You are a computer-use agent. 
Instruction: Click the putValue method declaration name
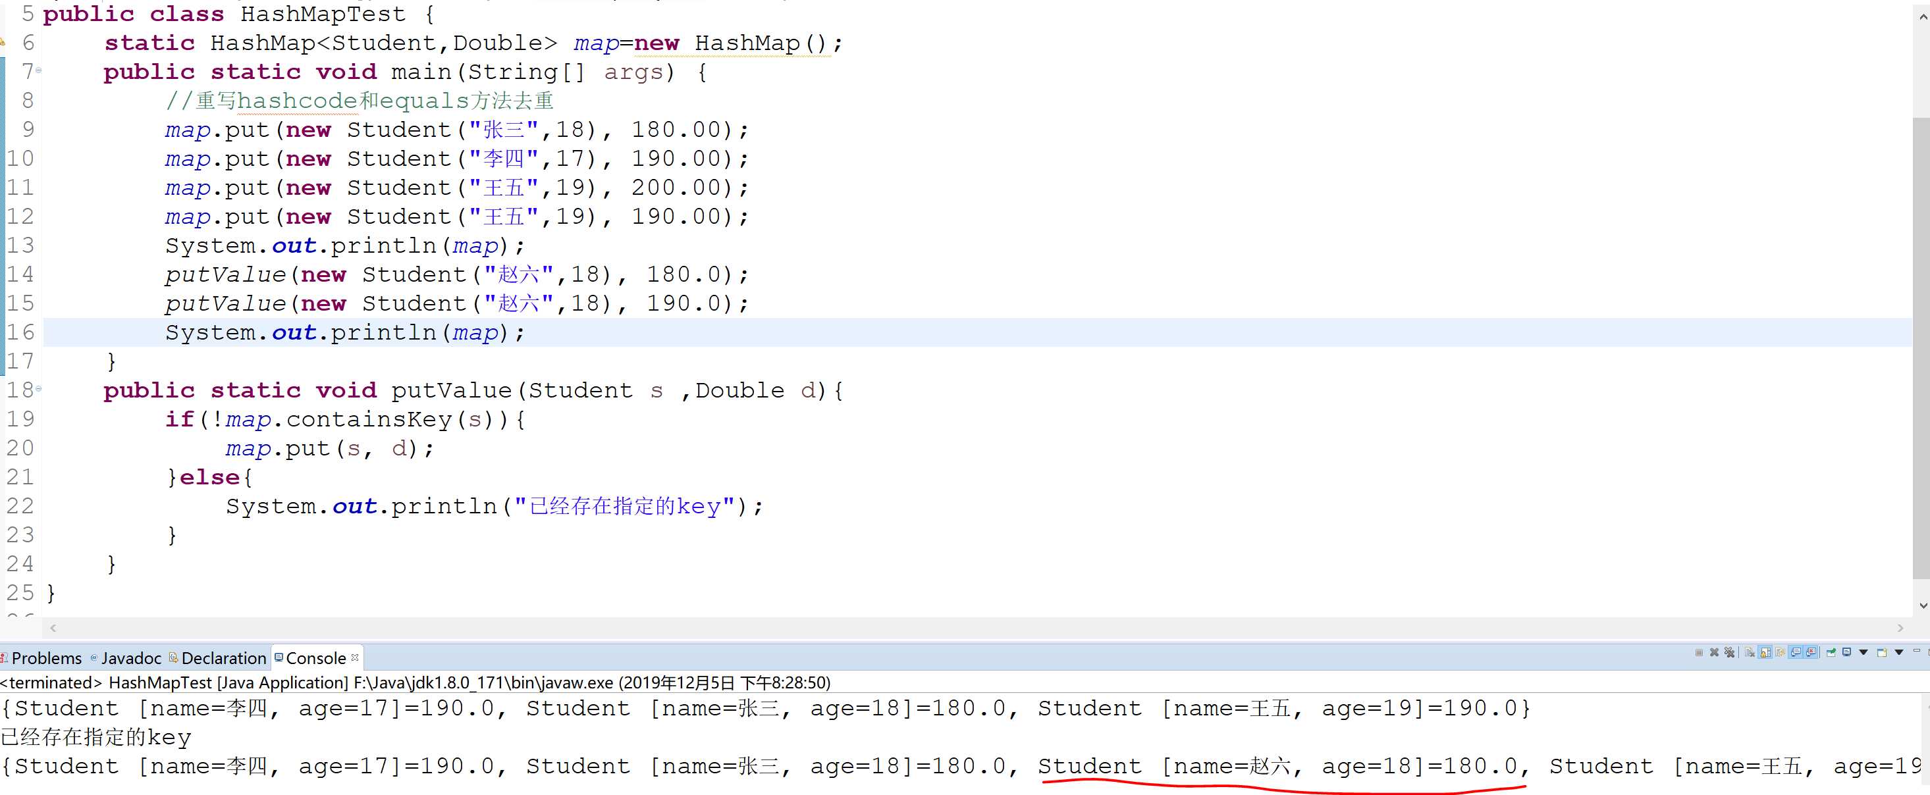(x=451, y=390)
